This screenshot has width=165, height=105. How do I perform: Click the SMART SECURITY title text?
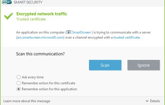pos(28,2)
